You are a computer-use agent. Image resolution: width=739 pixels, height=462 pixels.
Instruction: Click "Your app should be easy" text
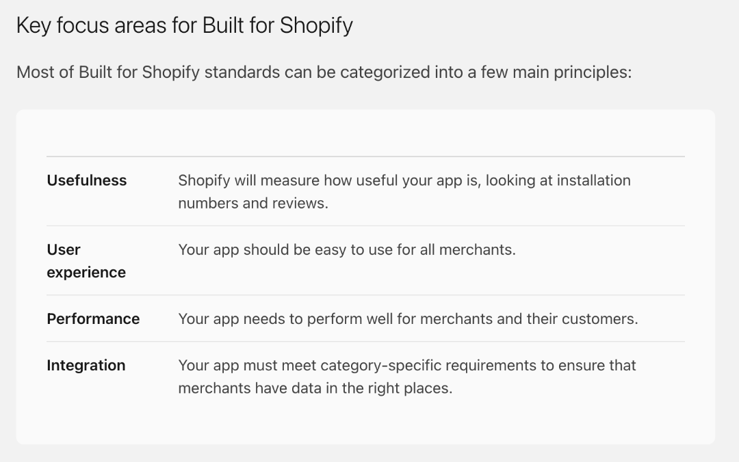click(260, 249)
